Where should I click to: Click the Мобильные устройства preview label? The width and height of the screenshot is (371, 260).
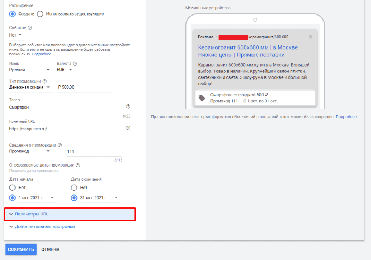(x=208, y=8)
